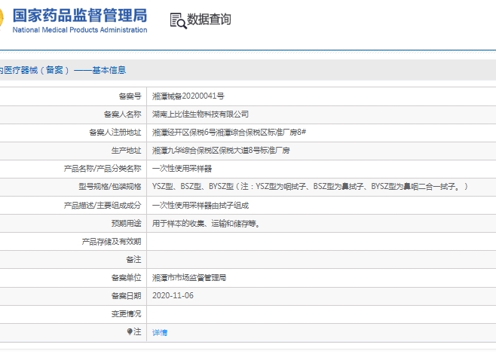
Task: Click the 产品存储及有效期 label
Action: coord(112,242)
